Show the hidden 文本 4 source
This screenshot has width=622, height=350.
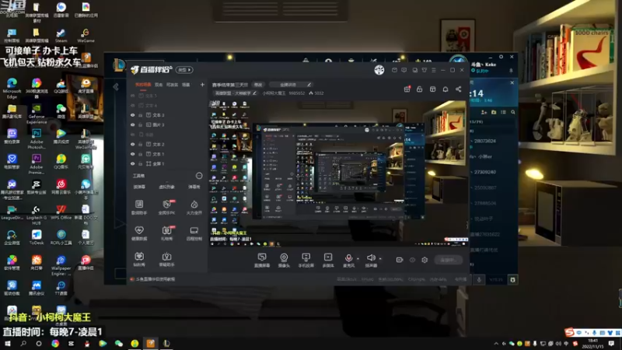click(132, 106)
